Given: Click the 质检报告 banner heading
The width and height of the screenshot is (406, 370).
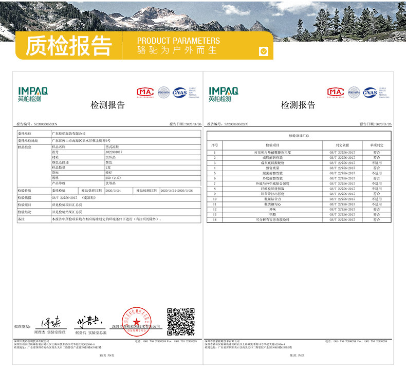Looking at the screenshot, I should 69,46.
